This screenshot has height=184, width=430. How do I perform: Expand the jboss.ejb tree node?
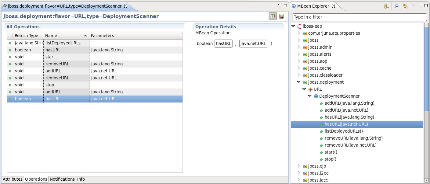[x=299, y=166]
